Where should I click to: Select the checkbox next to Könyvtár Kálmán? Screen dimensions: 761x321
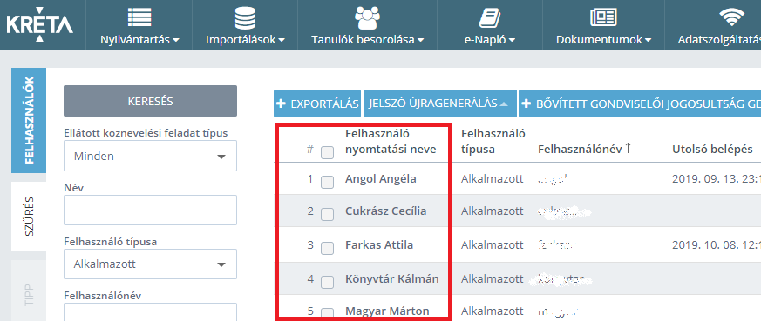tap(327, 282)
